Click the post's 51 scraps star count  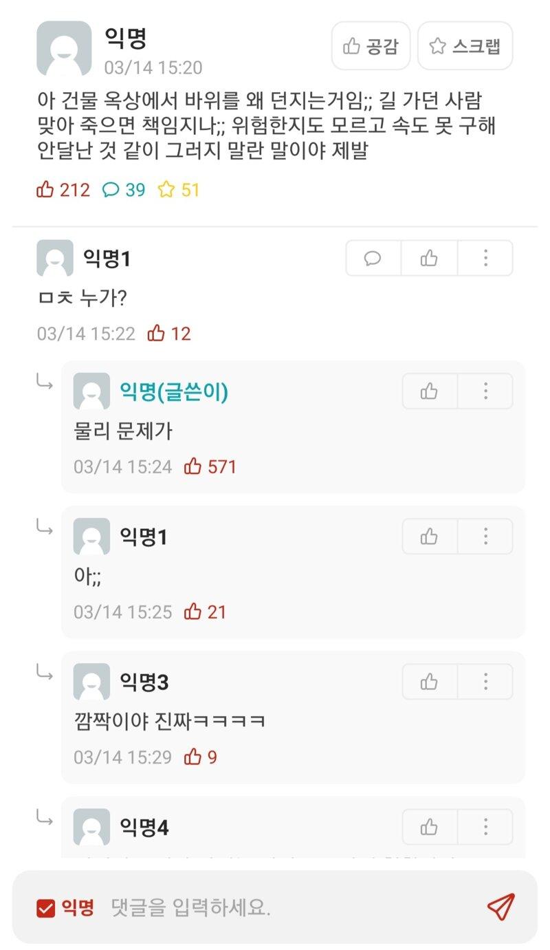(179, 190)
